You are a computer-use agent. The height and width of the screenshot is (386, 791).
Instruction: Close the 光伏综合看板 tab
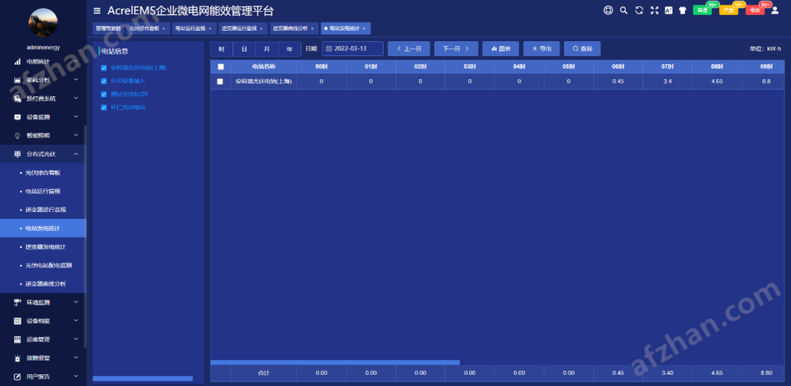[164, 28]
